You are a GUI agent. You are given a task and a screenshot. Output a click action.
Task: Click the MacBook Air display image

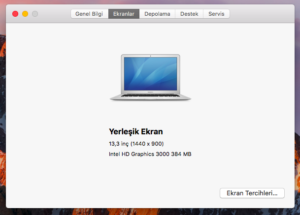point(150,77)
